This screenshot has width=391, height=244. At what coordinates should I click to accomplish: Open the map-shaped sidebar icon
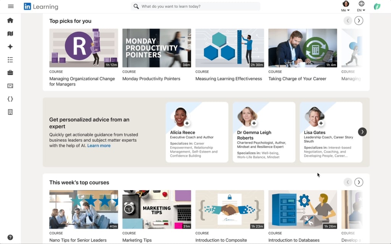pyautogui.click(x=10, y=34)
